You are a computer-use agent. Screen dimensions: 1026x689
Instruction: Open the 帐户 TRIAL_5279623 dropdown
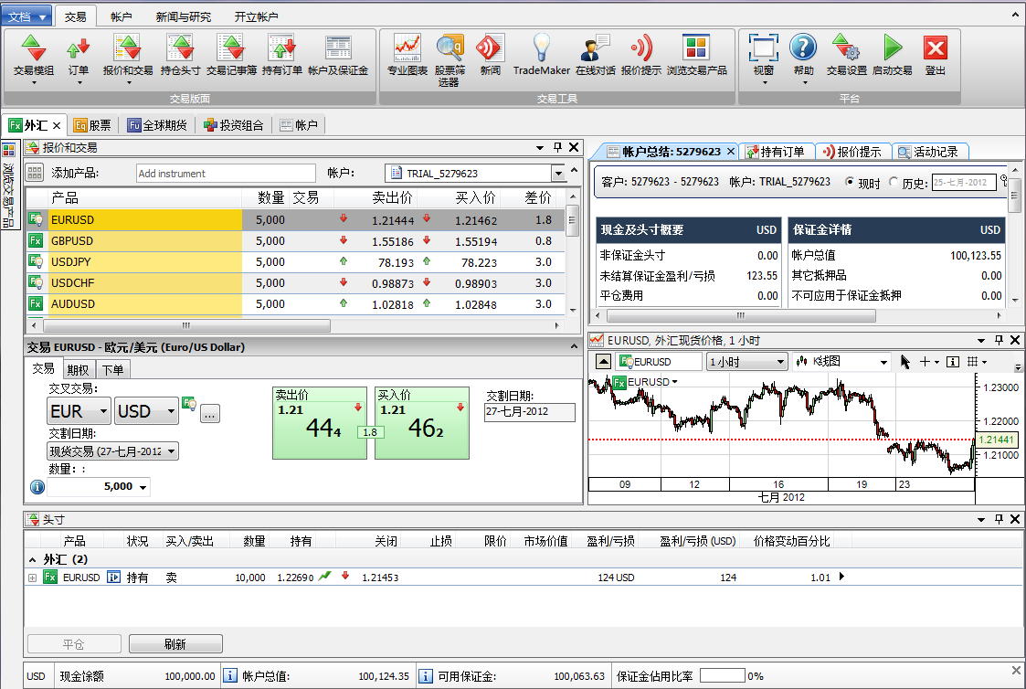[558, 174]
